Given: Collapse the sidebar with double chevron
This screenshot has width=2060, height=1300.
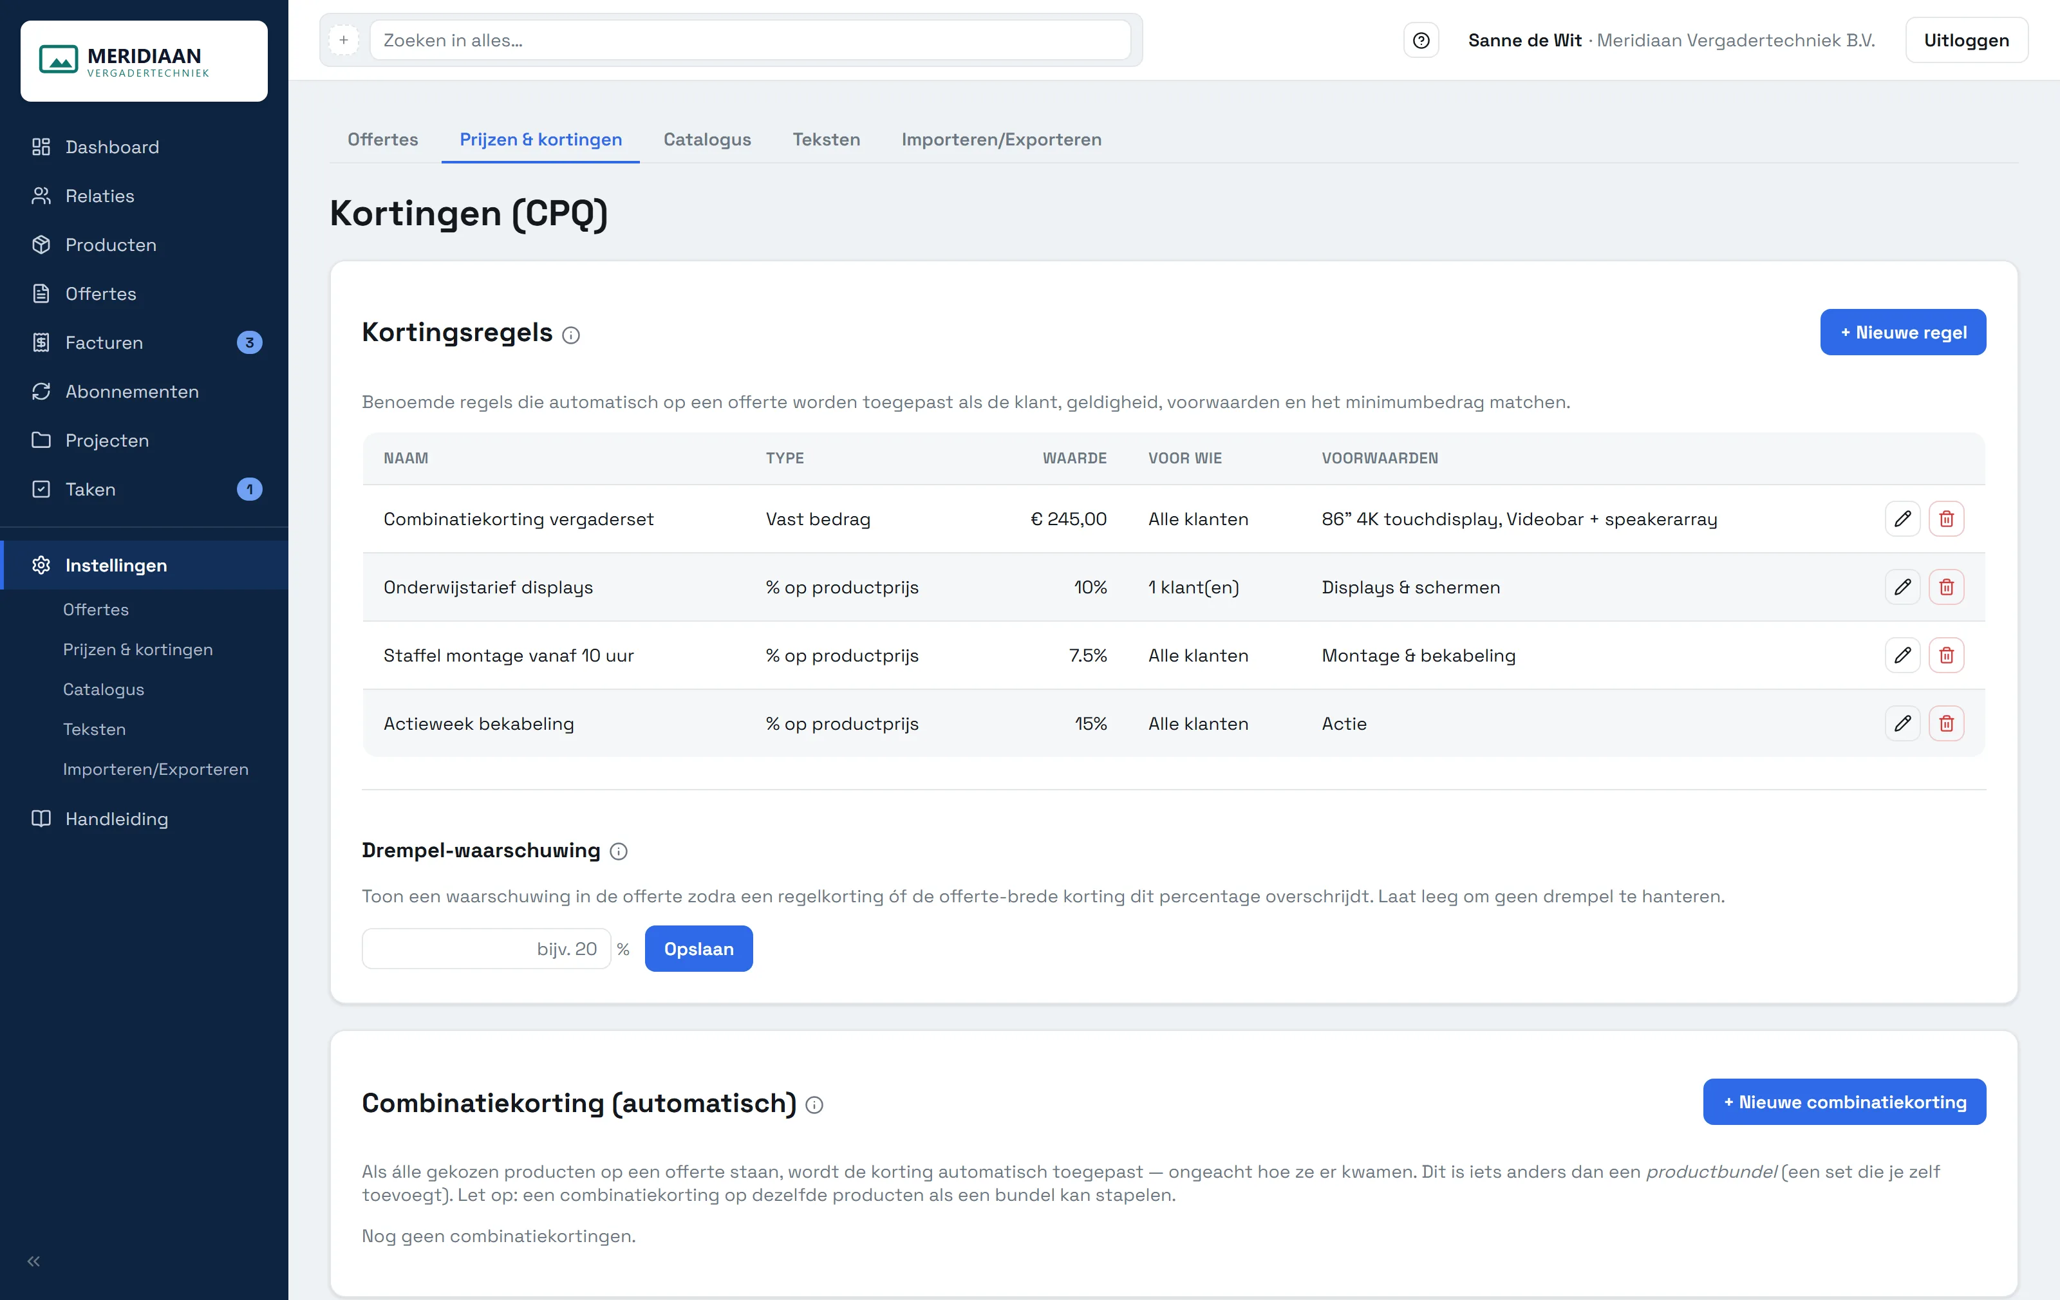Looking at the screenshot, I should pyautogui.click(x=34, y=1261).
